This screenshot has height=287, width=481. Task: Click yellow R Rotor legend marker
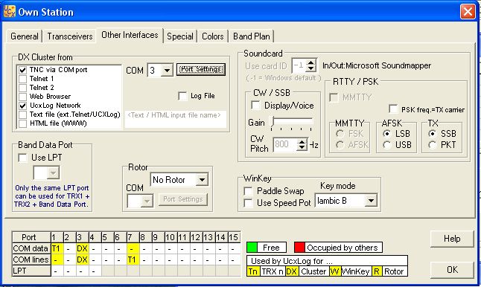tap(377, 271)
